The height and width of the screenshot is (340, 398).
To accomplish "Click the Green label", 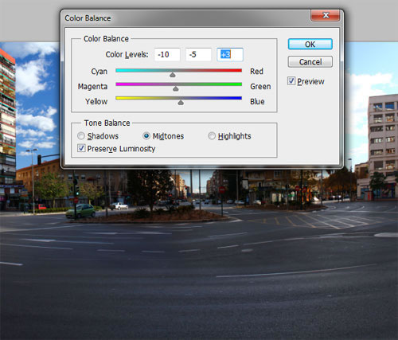I will point(260,87).
